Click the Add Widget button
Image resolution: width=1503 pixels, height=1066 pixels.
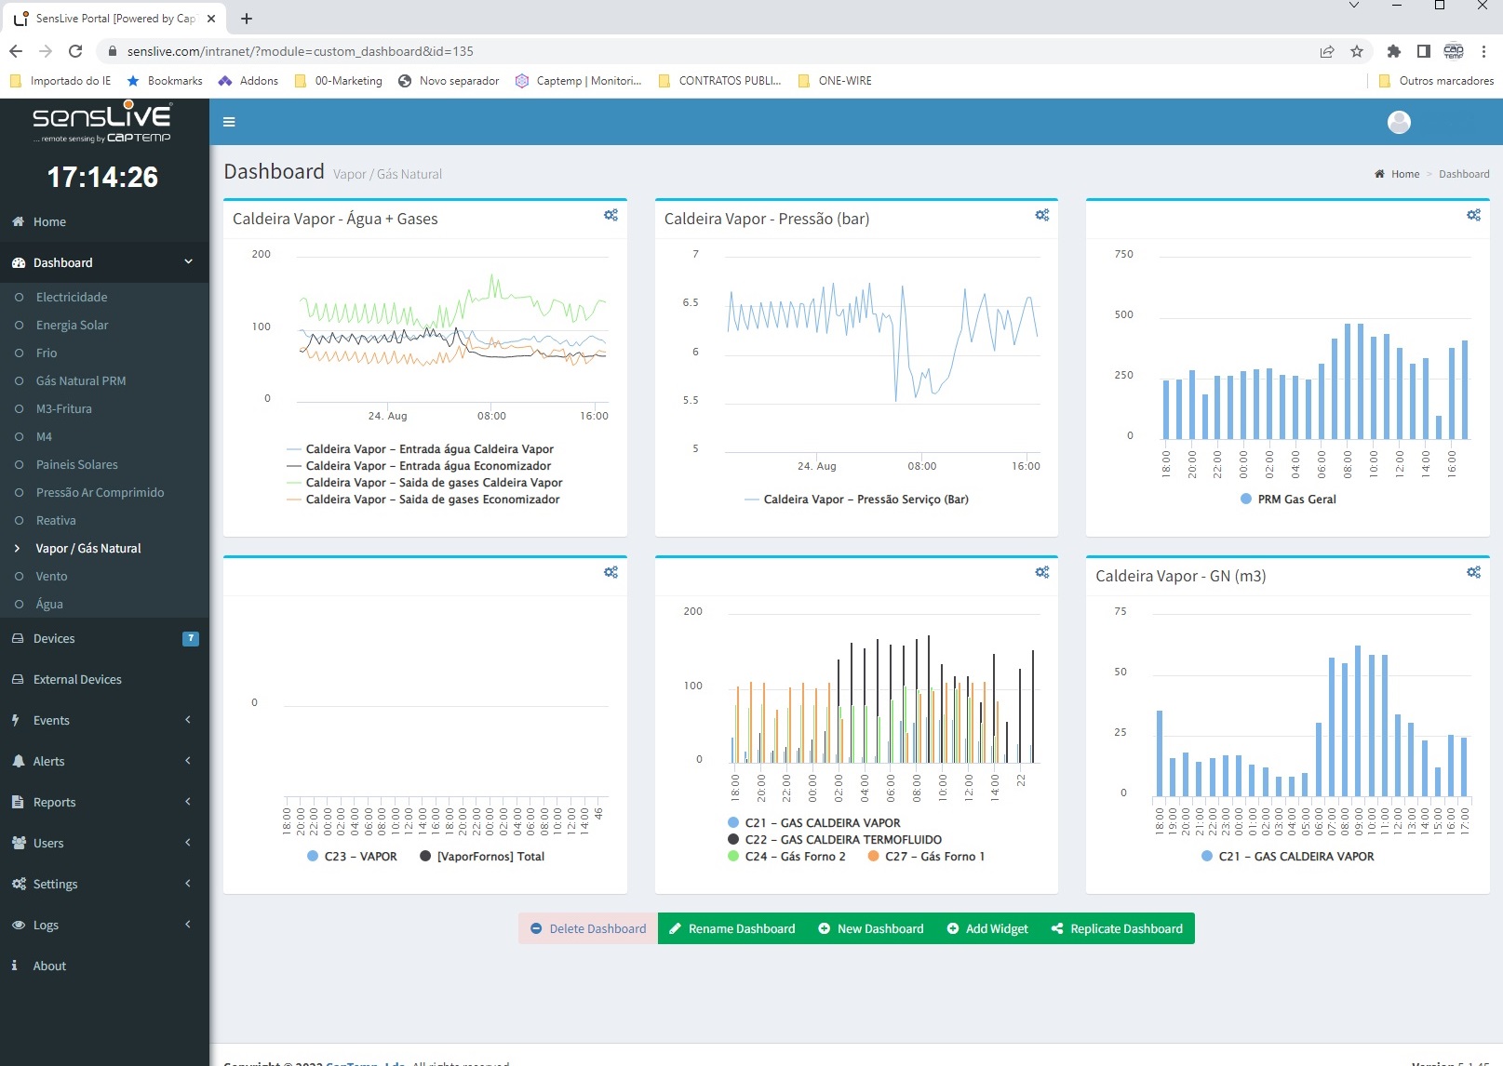pos(987,928)
